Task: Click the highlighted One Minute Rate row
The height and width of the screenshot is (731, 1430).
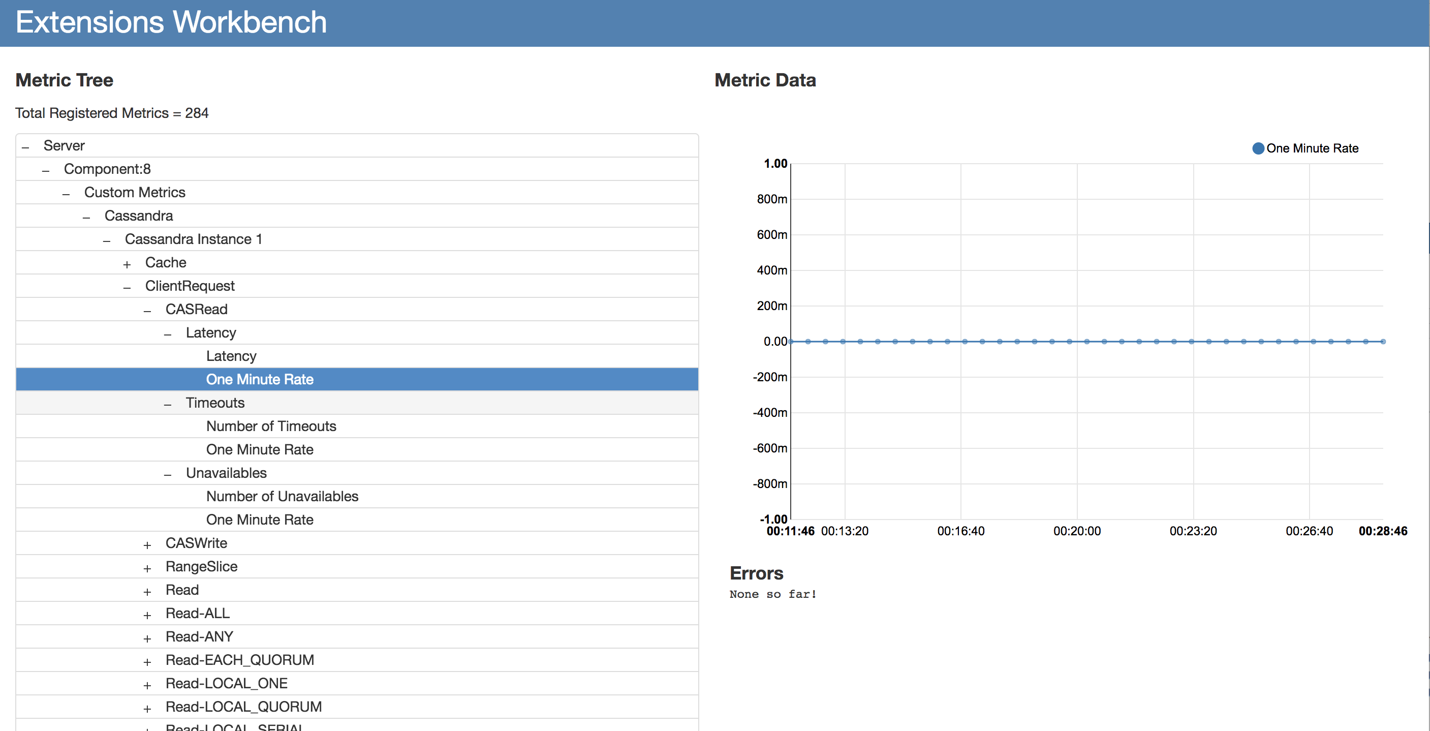Action: click(259, 379)
